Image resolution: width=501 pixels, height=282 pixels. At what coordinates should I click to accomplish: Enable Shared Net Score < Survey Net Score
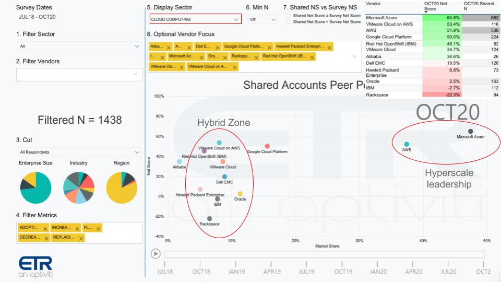(x=289, y=22)
